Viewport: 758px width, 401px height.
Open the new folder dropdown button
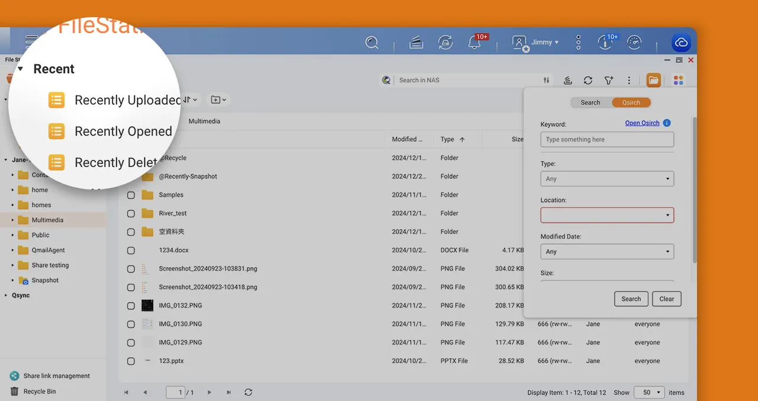click(x=219, y=100)
